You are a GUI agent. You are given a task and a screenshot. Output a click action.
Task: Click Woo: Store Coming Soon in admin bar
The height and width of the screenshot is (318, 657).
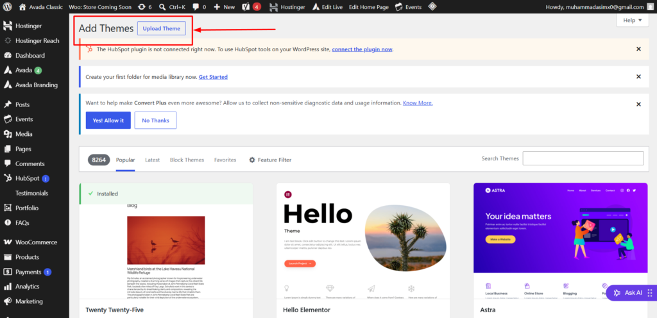point(100,6)
